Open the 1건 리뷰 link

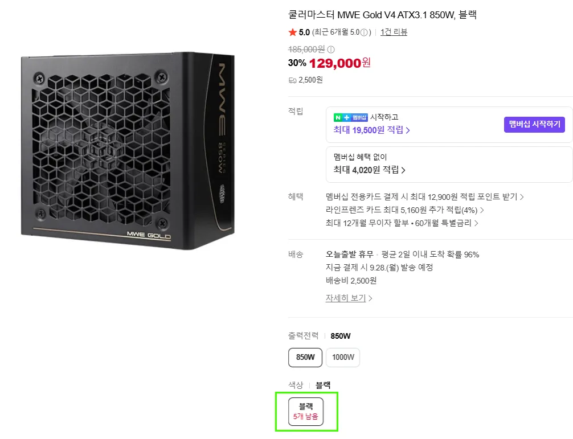click(394, 32)
